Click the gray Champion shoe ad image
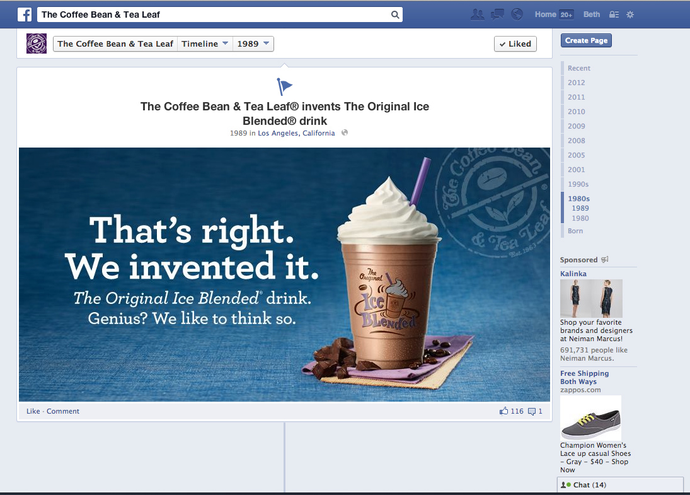The image size is (690, 495). tap(590, 417)
